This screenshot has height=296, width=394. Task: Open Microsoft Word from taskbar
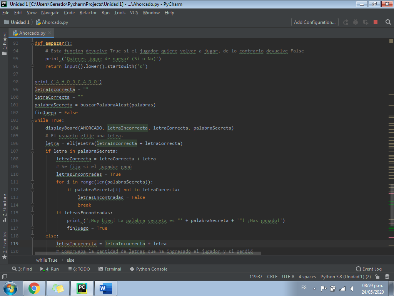click(x=105, y=288)
